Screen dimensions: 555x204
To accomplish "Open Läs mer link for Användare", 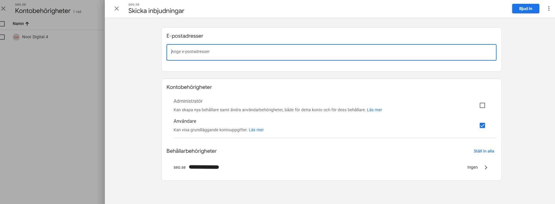I will (256, 130).
